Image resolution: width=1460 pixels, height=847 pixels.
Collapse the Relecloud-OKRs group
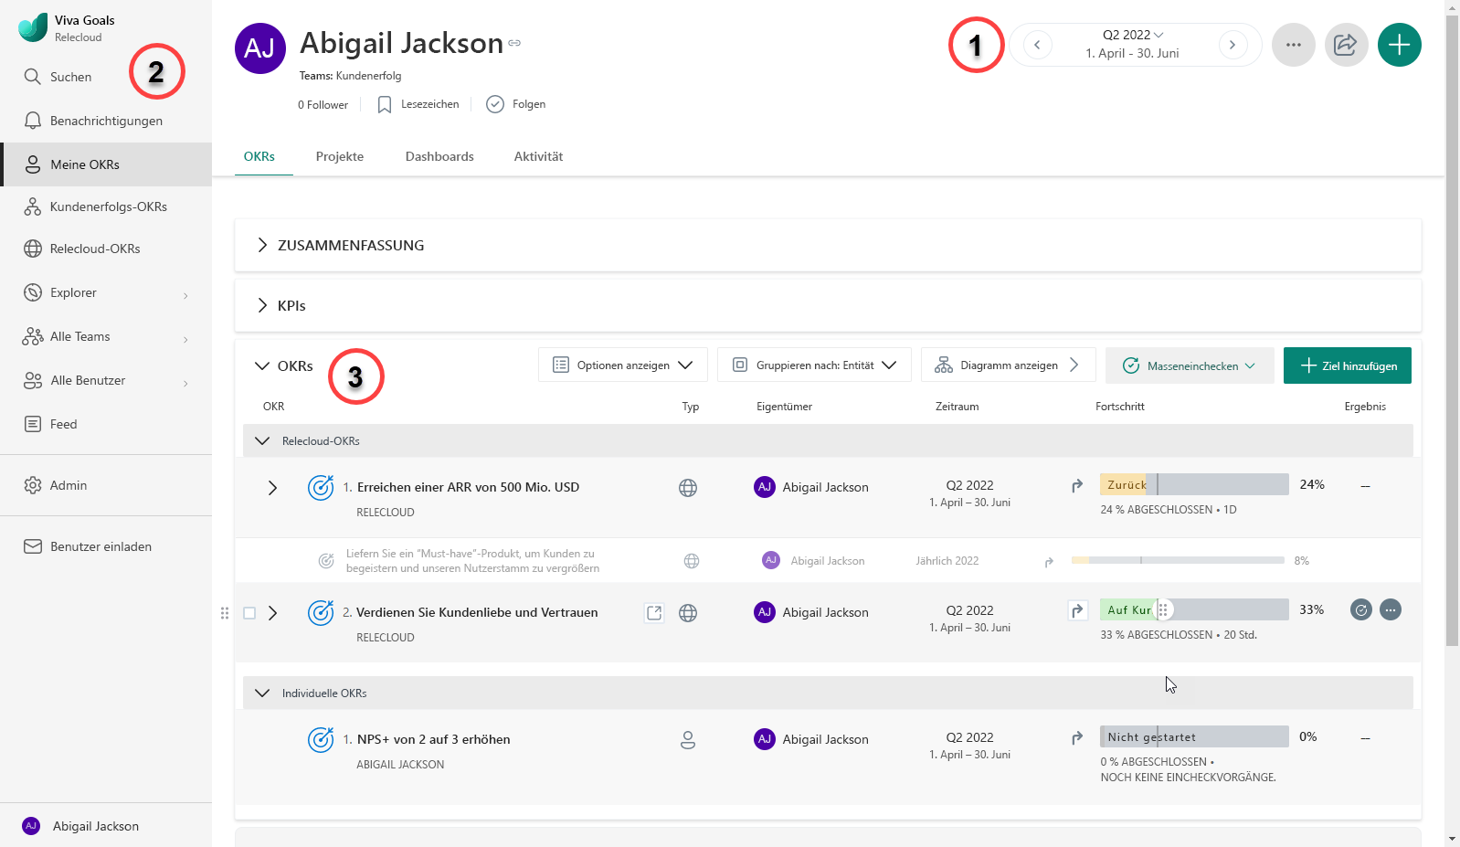click(262, 441)
